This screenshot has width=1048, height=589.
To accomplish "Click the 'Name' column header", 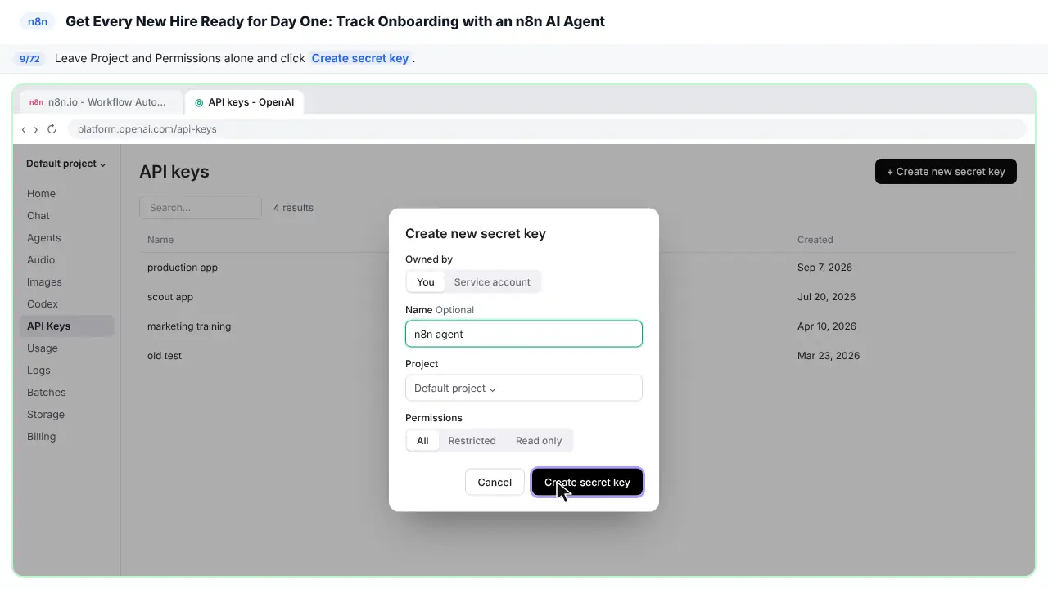I will (x=160, y=240).
